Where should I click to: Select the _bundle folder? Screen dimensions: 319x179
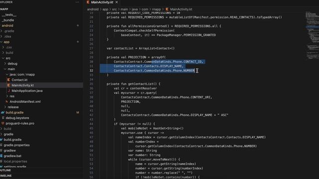coord(8,20)
